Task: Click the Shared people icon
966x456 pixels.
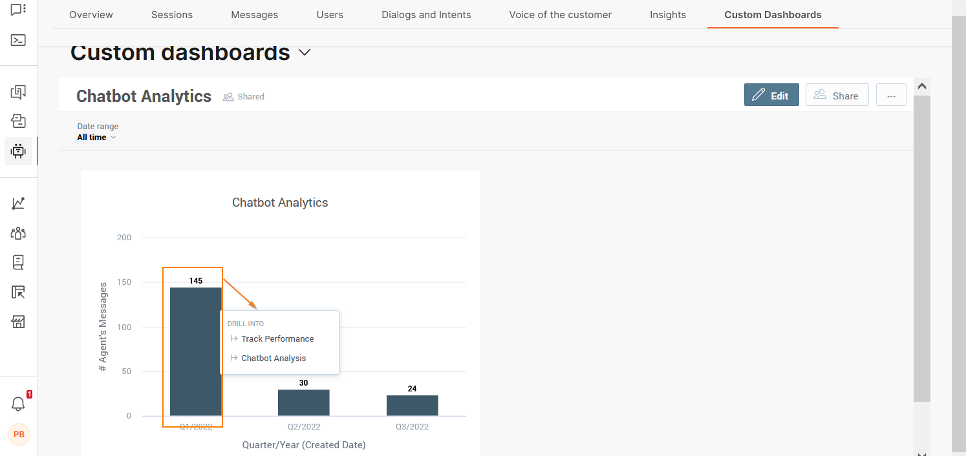Action: pyautogui.click(x=228, y=97)
